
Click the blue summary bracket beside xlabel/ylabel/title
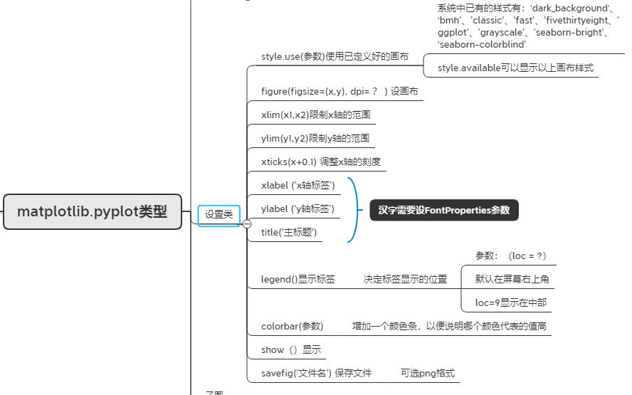click(354, 209)
